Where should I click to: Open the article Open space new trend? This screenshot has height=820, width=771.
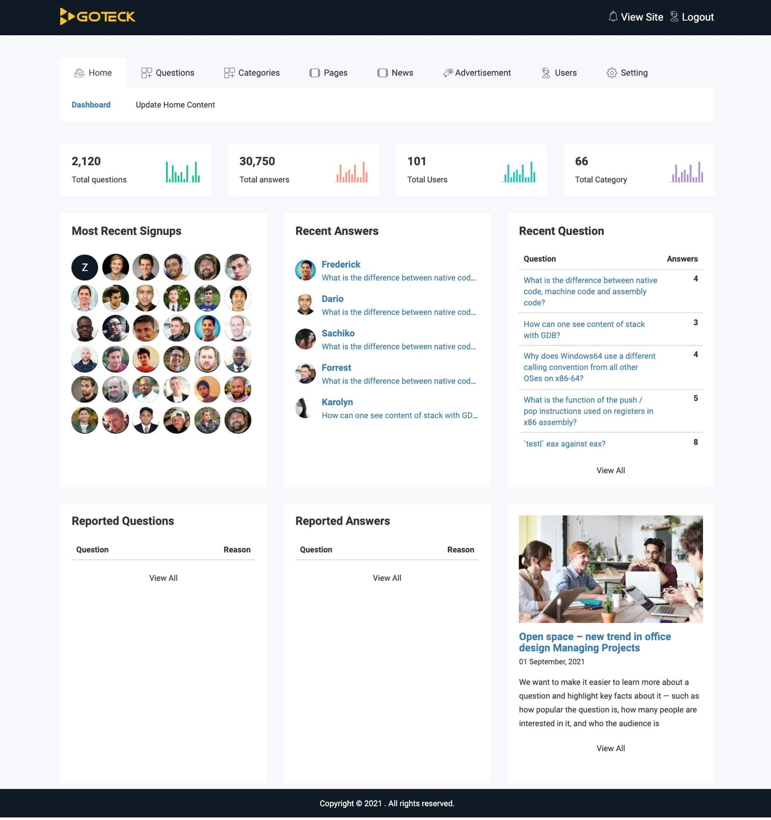(x=595, y=642)
